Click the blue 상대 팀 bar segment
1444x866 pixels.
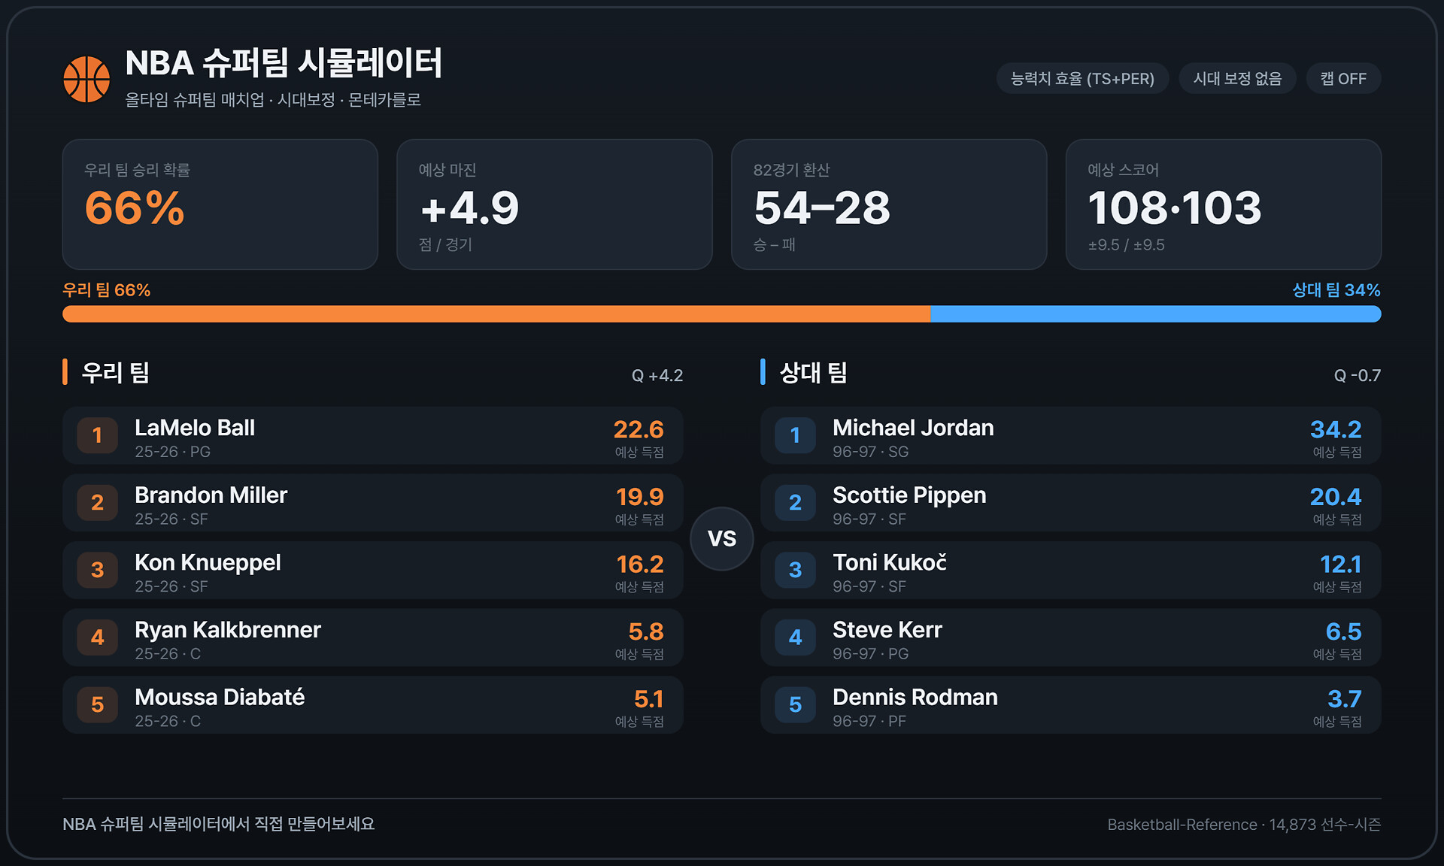[1155, 314]
